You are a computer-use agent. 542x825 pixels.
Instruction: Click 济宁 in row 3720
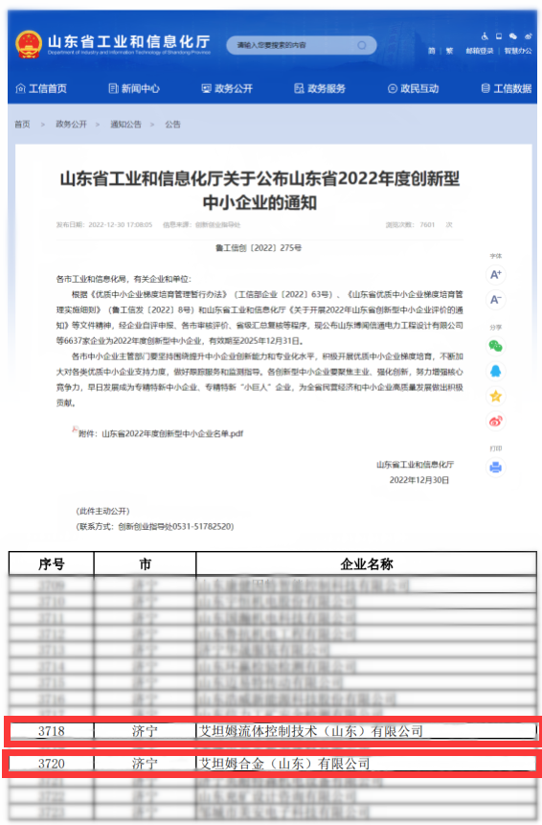pyautogui.click(x=145, y=764)
